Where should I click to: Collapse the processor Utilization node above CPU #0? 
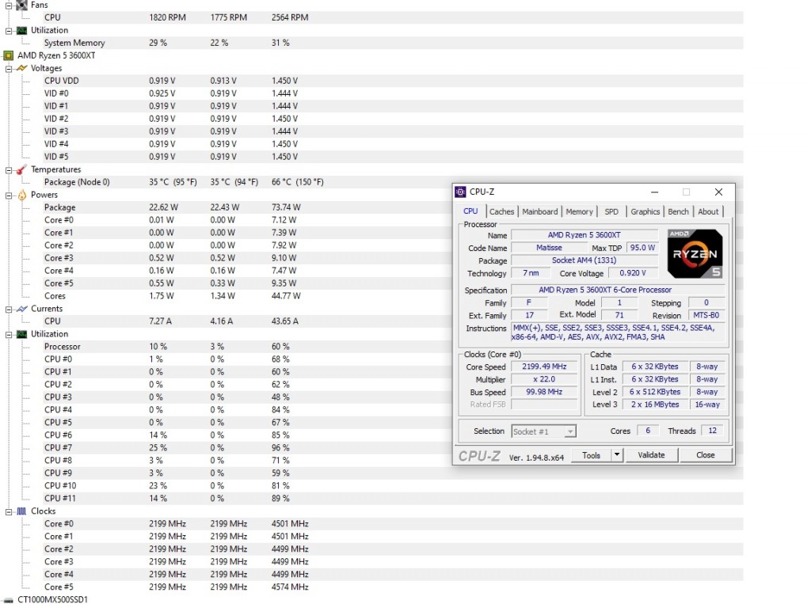9,335
